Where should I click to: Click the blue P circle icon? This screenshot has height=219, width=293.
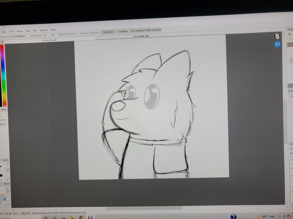[277, 44]
